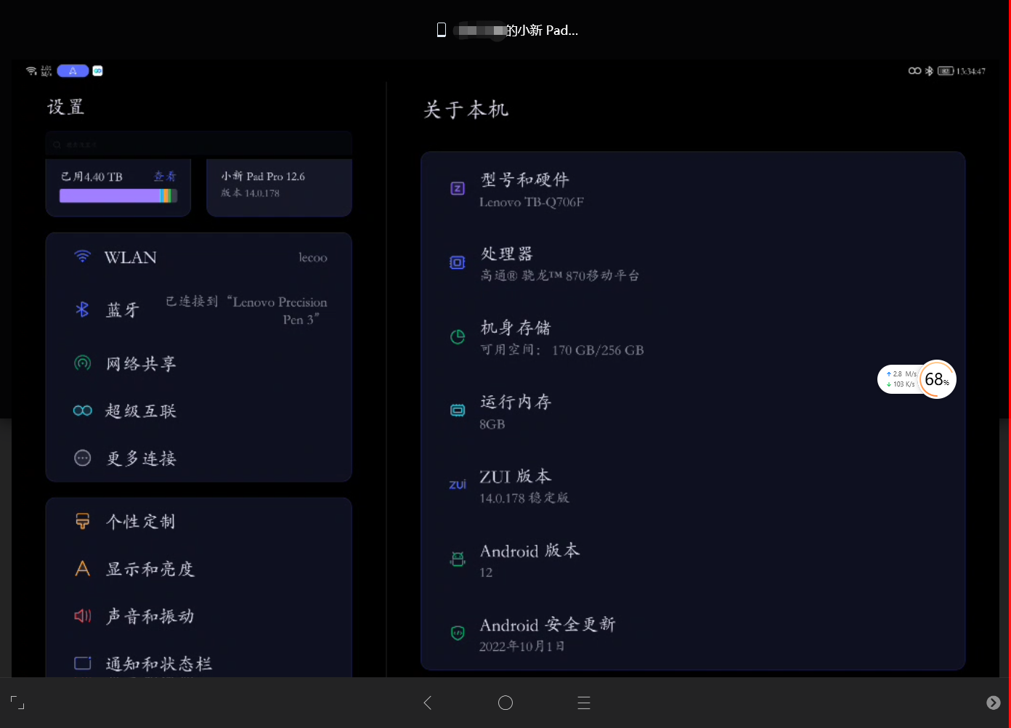Image resolution: width=1011 pixels, height=728 pixels.
Task: Open 显示和亮度 settings
Action: pyautogui.click(x=199, y=569)
